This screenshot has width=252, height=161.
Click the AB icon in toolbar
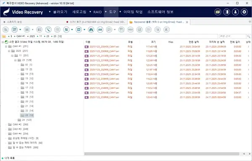[x=100, y=29]
